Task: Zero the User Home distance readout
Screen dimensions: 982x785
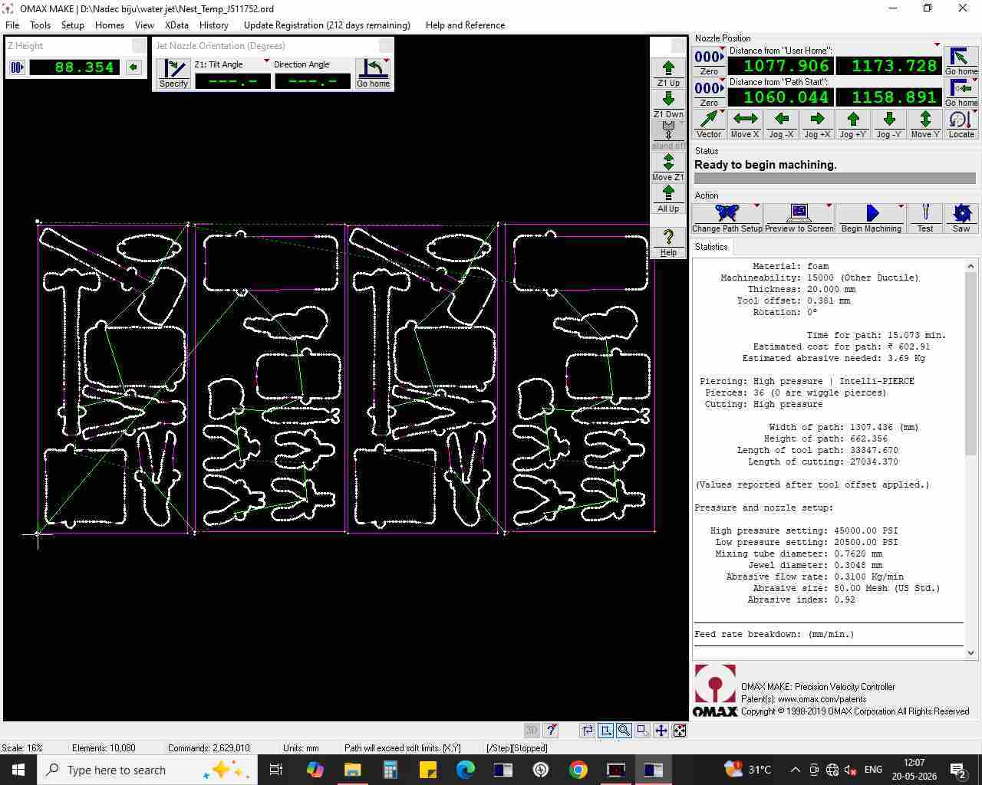Action: [709, 61]
